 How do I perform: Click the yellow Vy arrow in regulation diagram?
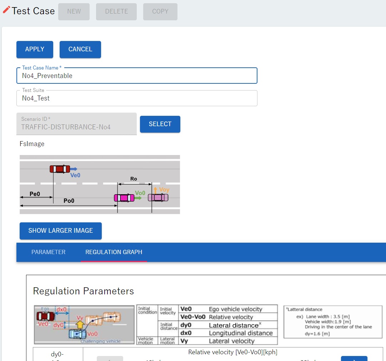[80, 324]
